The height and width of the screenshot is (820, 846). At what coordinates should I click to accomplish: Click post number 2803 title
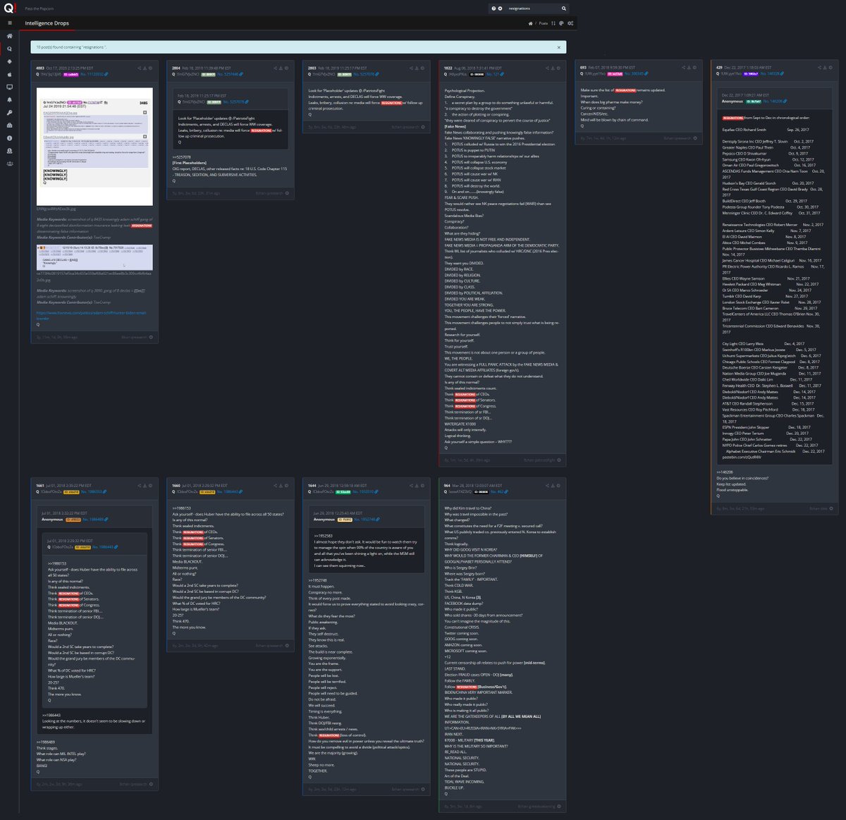[312, 68]
